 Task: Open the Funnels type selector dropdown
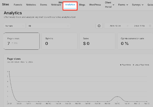coord(15,26)
